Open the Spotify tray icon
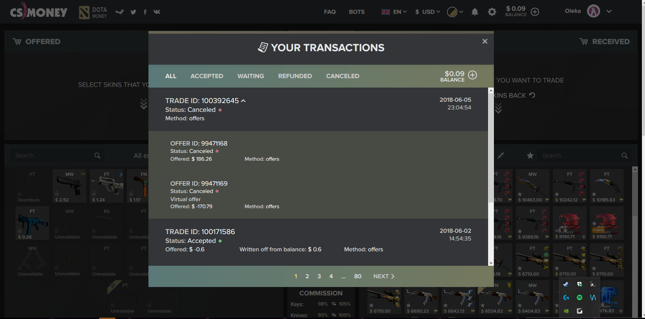The width and height of the screenshot is (645, 319). 580,297
